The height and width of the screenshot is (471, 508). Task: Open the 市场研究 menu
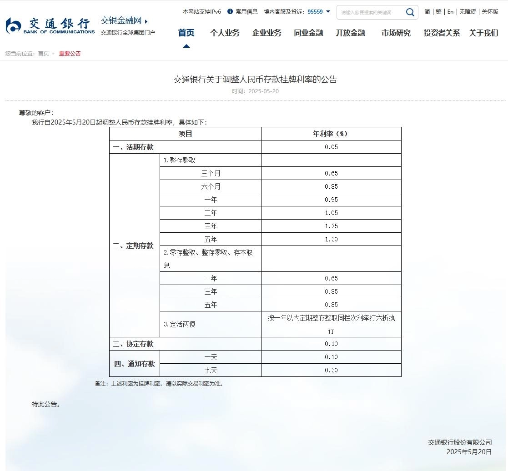[x=395, y=33]
